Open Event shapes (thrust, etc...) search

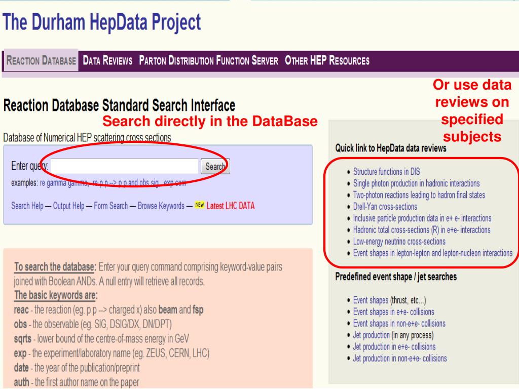tap(370, 300)
